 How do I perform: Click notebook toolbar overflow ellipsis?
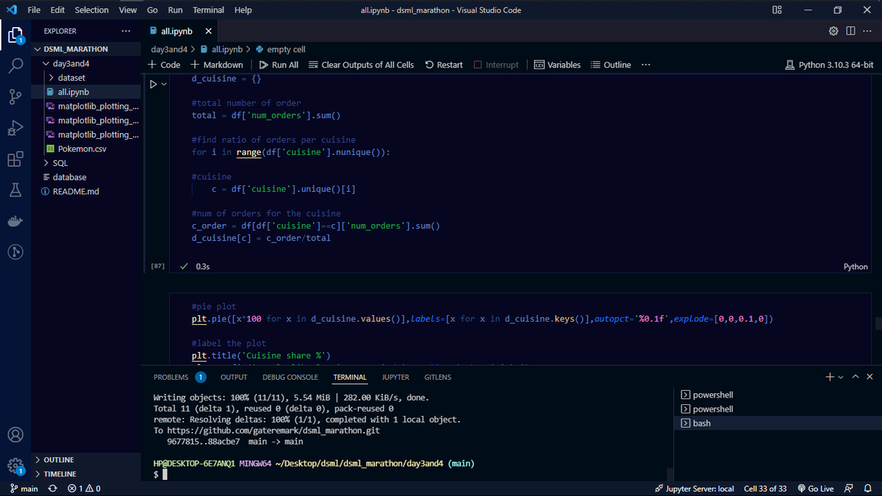[x=645, y=65]
